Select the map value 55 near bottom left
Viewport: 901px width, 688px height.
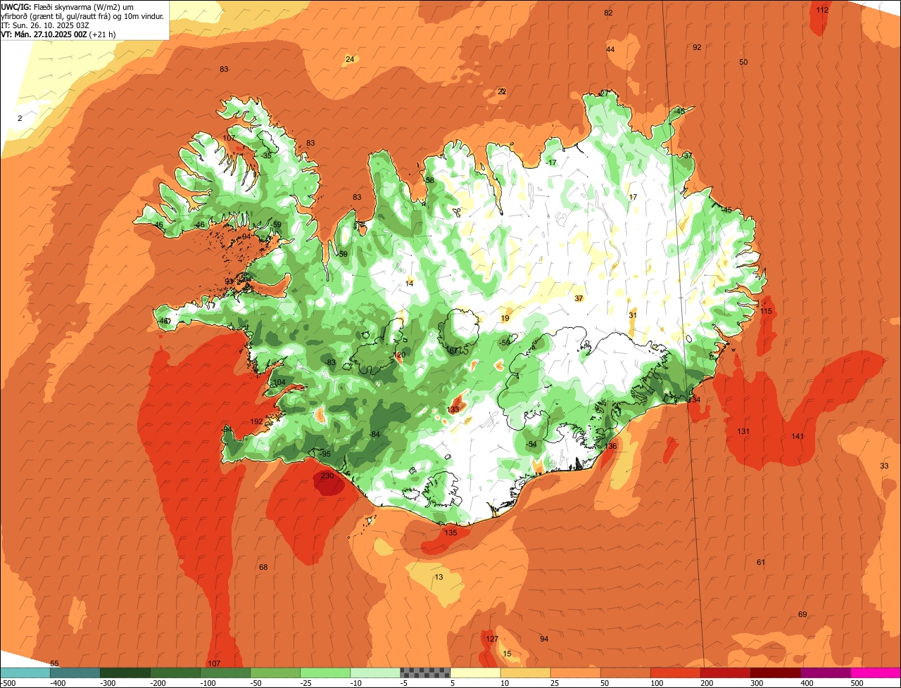point(54,664)
